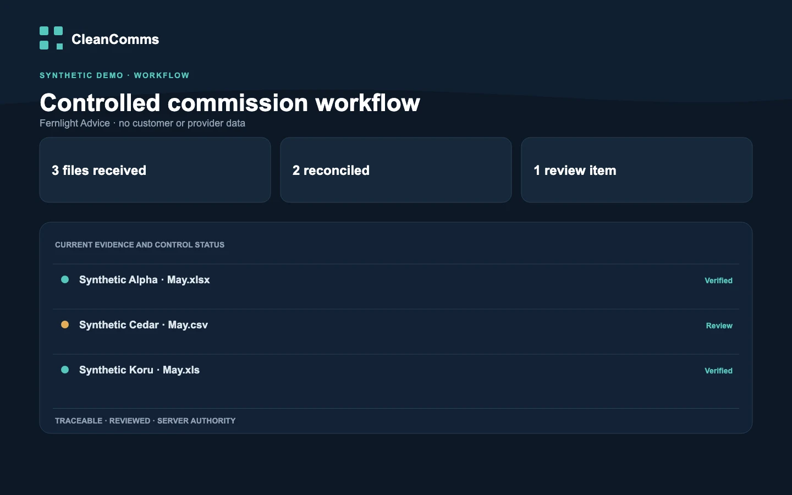Click Review status for Synthetic Cedar
792x495 pixels.
tap(719, 326)
